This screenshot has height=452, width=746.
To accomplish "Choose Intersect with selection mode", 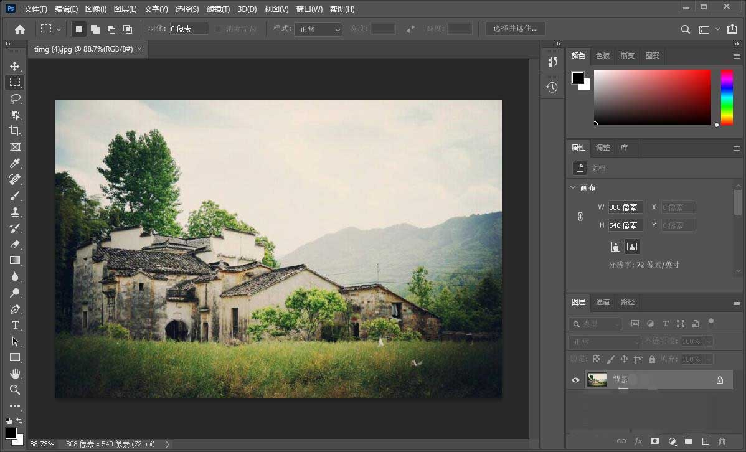I will click(128, 29).
